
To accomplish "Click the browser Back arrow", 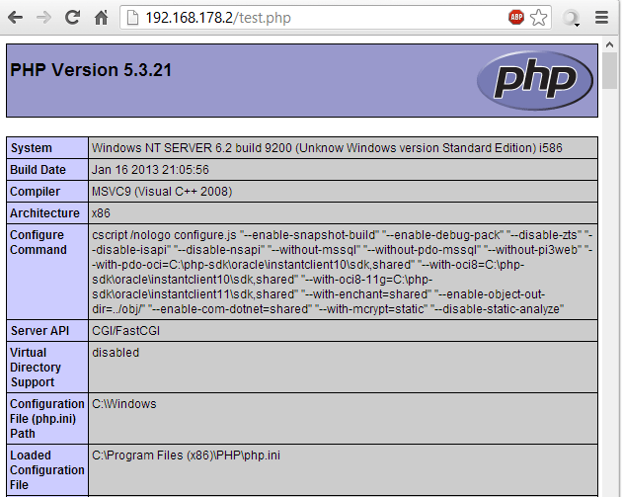I will 16,18.
